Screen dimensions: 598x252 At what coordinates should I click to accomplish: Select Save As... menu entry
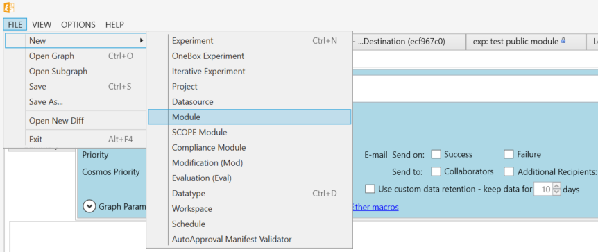[76, 102]
